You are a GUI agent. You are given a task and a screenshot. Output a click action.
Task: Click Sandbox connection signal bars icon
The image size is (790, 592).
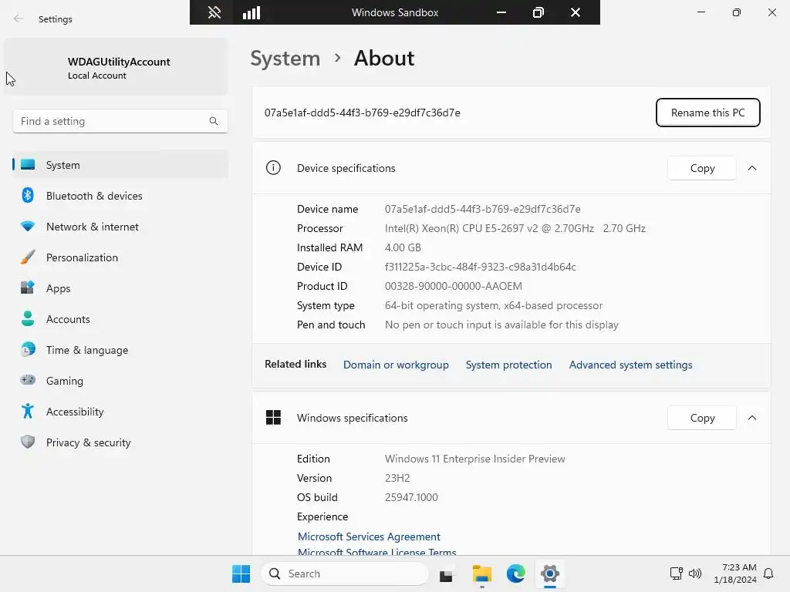[252, 12]
